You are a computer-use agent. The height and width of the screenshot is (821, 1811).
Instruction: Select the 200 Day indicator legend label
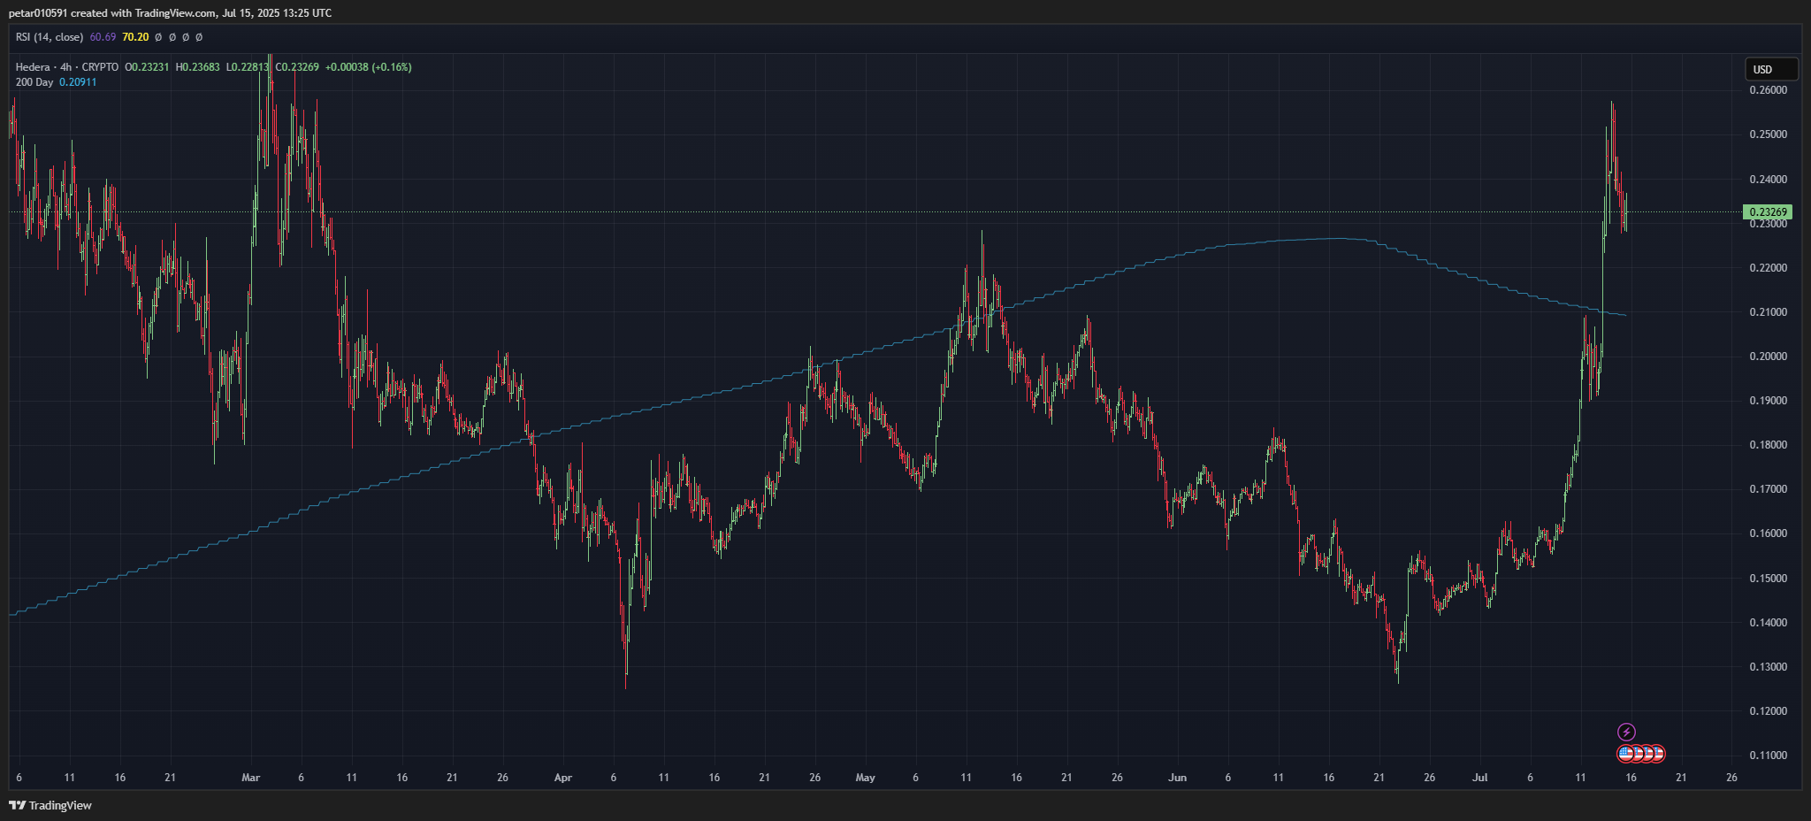click(x=34, y=82)
